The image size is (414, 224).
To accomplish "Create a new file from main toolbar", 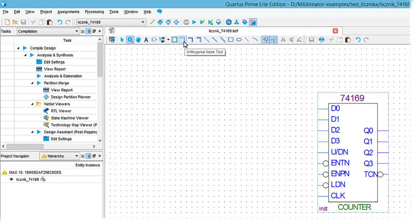I will pos(7,22).
